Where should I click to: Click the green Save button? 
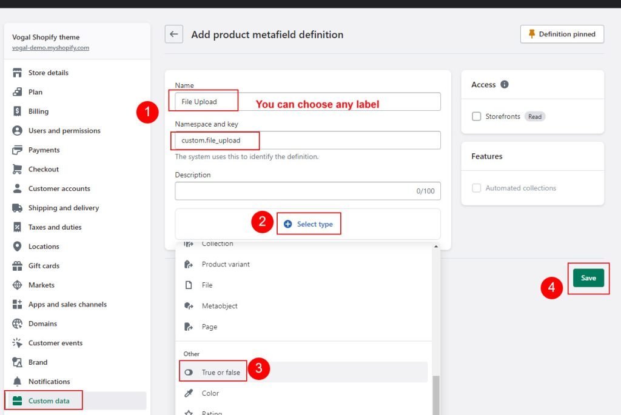point(588,277)
